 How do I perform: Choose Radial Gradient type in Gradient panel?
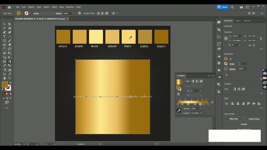point(197,81)
